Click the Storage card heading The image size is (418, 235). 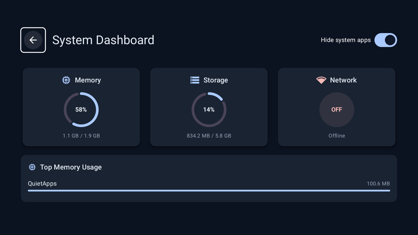coord(216,80)
